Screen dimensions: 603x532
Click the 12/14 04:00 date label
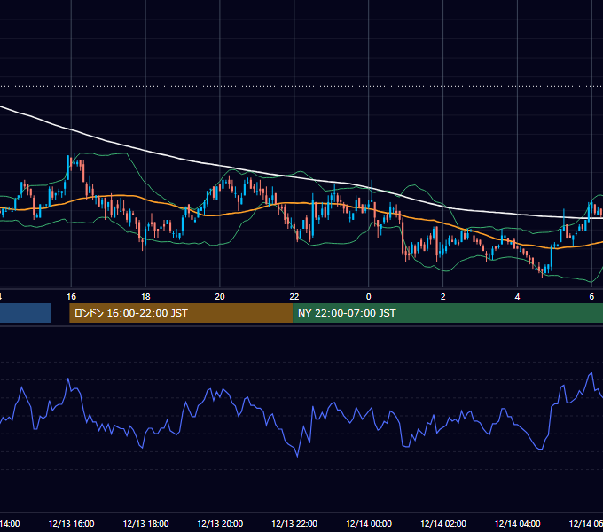tap(517, 523)
